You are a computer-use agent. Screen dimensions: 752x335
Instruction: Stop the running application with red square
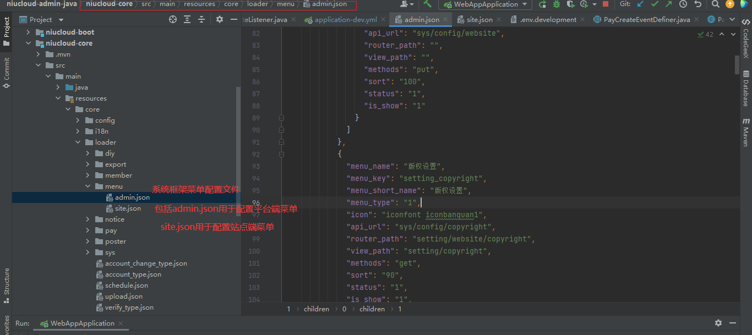click(x=606, y=4)
